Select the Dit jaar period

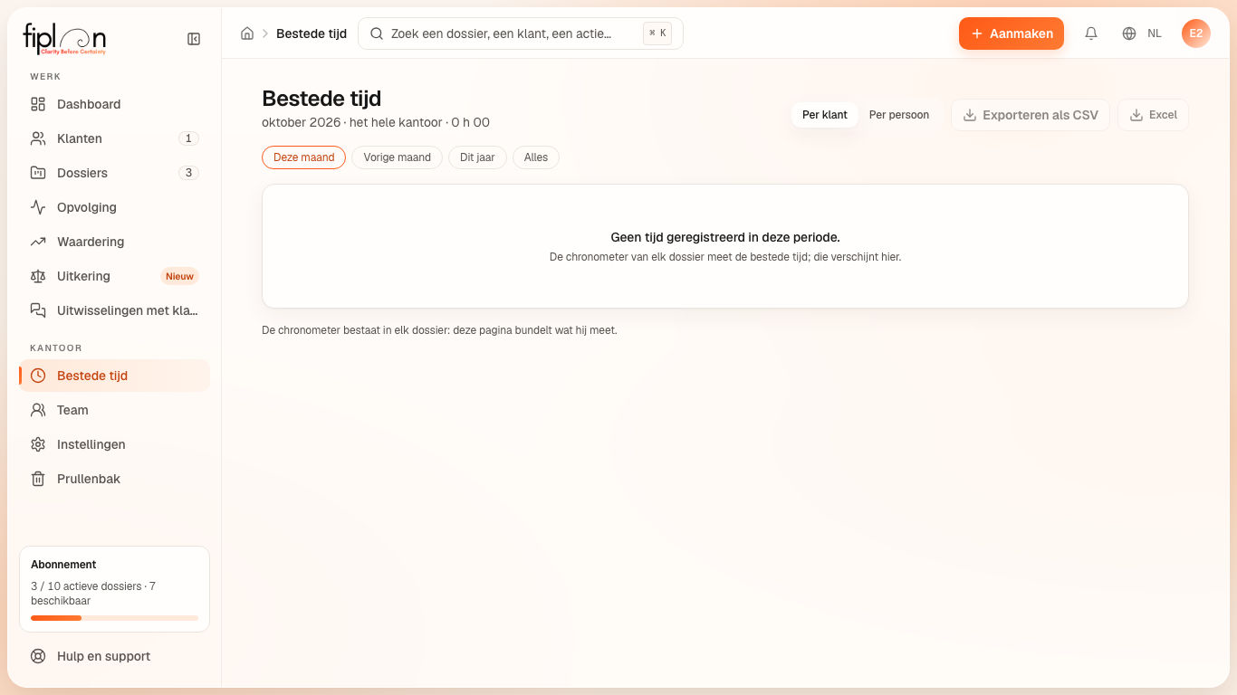coord(477,157)
